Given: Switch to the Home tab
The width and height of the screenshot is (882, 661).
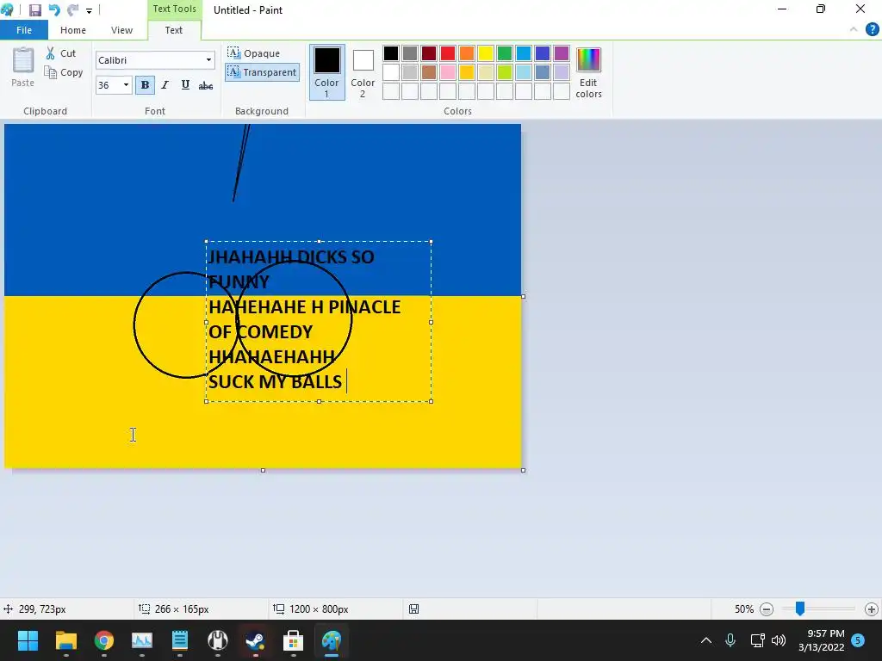Looking at the screenshot, I should click(x=73, y=30).
